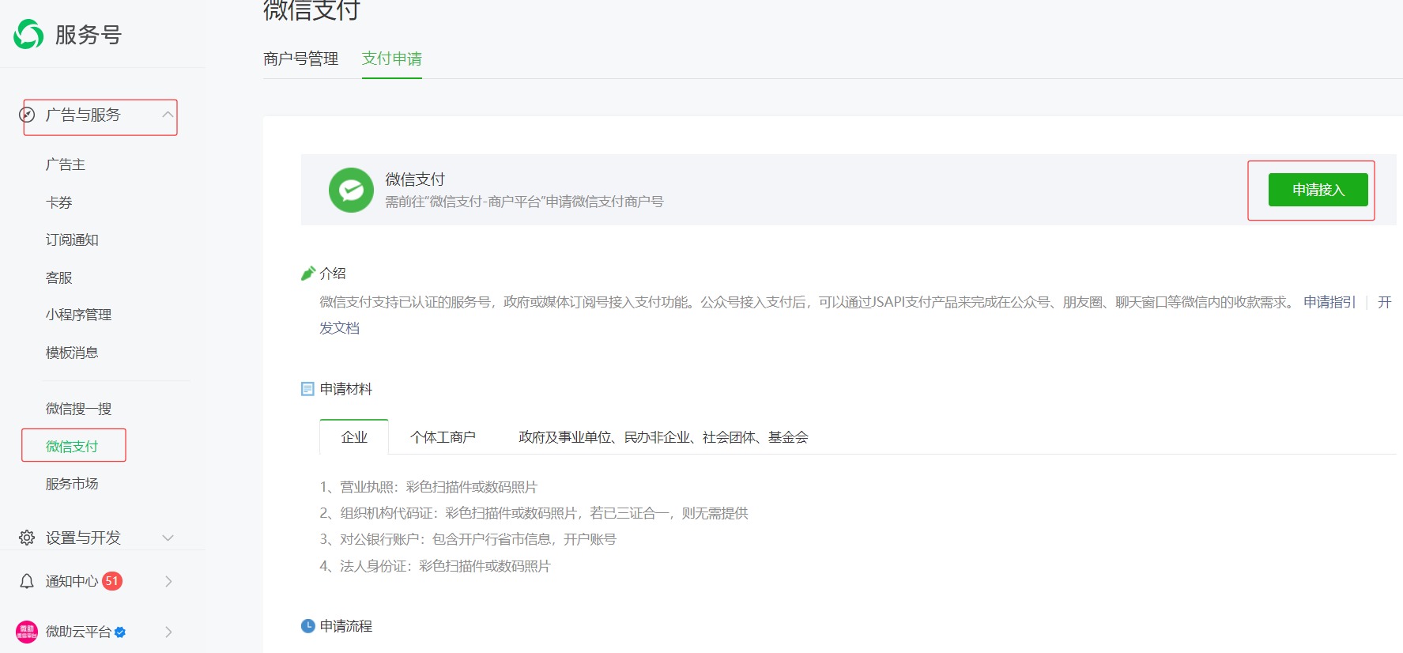Switch to the 个体工商户 materials tab
The height and width of the screenshot is (653, 1403).
[443, 437]
